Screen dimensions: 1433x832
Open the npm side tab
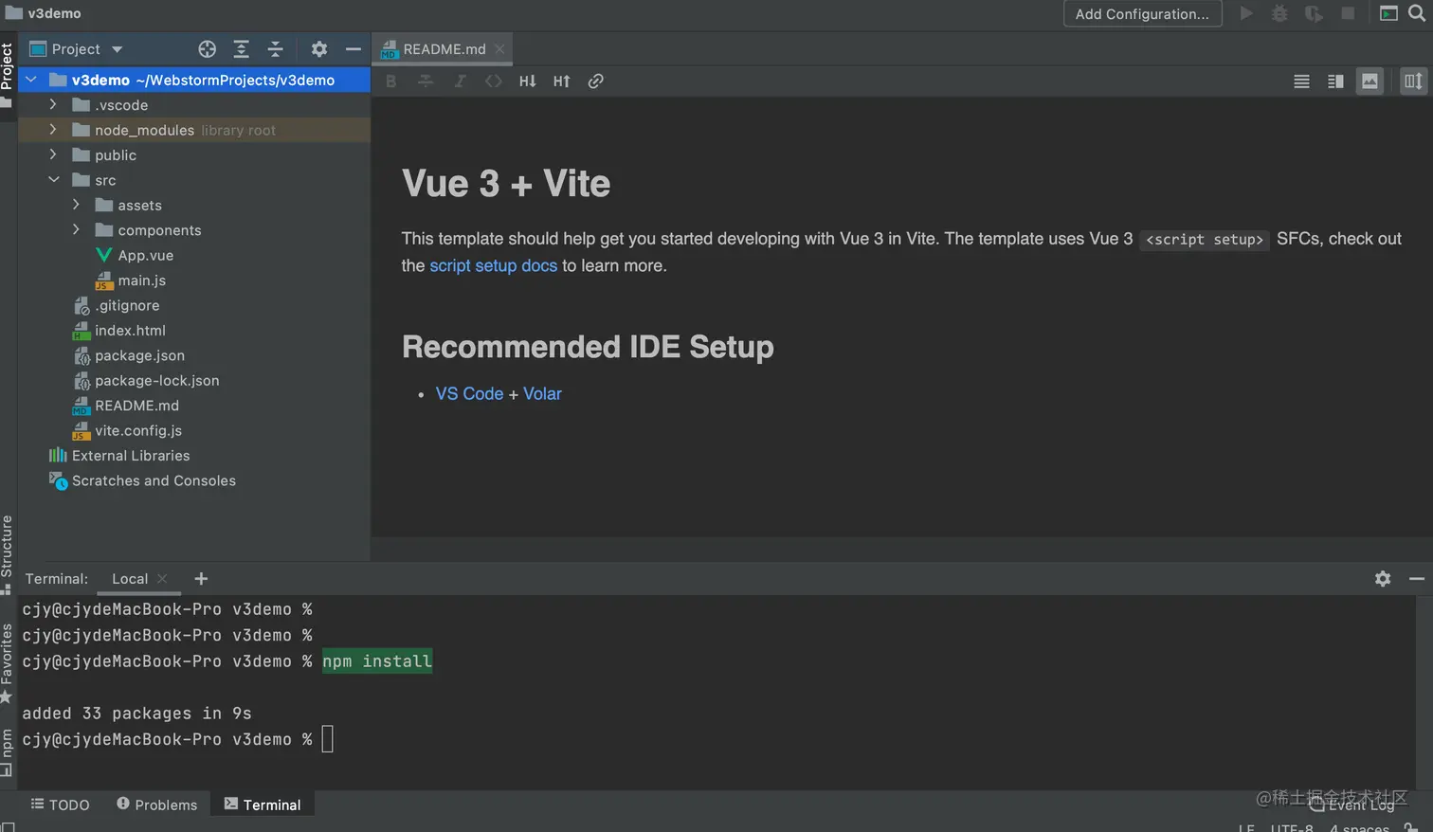[7, 751]
